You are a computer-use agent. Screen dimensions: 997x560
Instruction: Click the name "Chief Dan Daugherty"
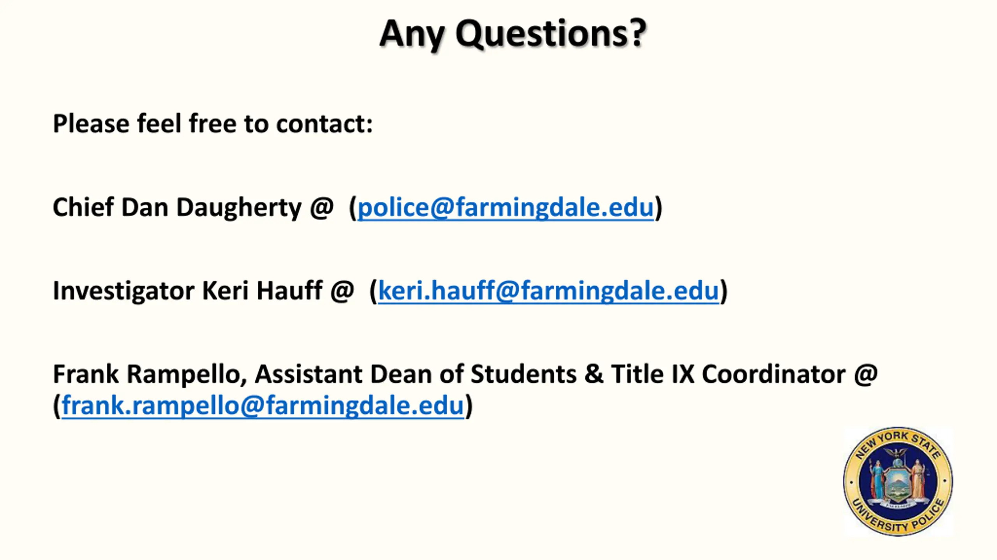tap(177, 207)
